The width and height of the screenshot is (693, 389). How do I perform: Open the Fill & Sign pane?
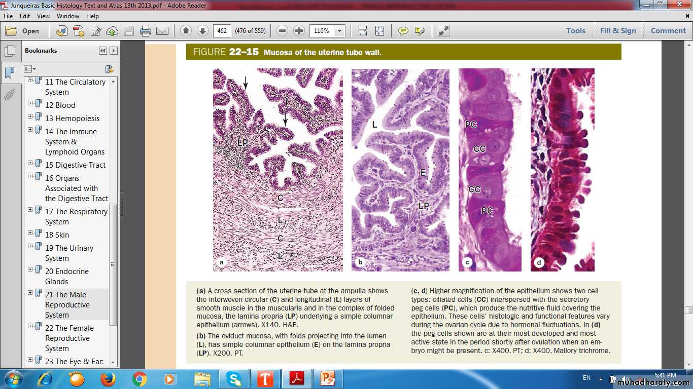click(617, 30)
